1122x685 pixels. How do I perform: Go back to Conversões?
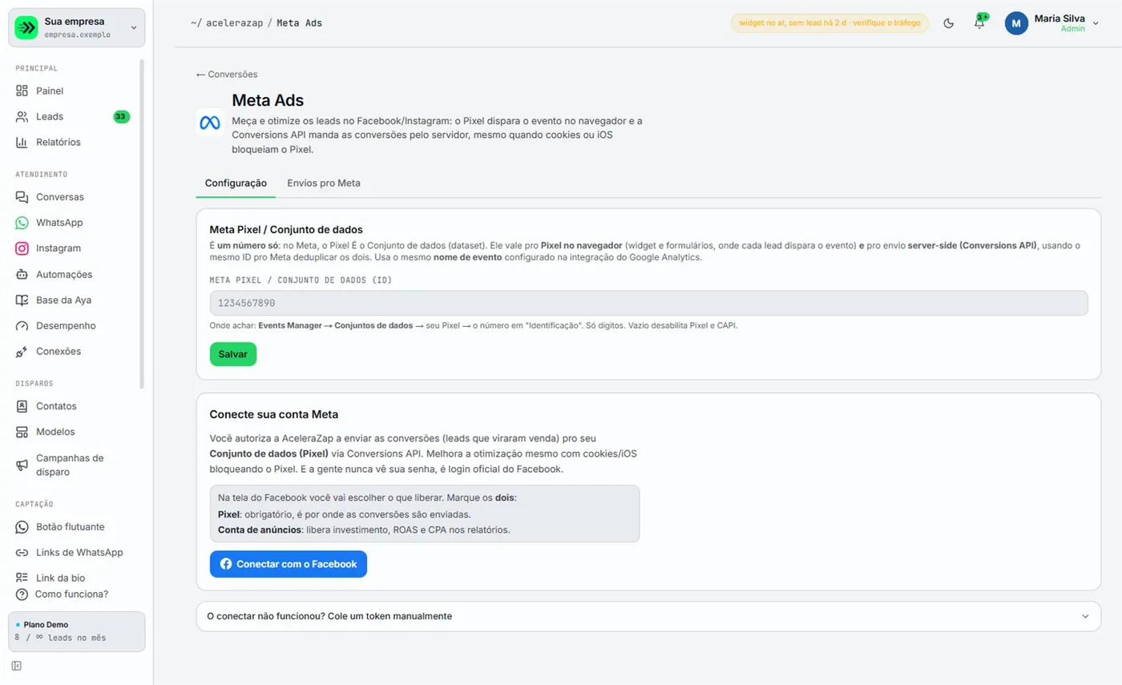point(227,74)
